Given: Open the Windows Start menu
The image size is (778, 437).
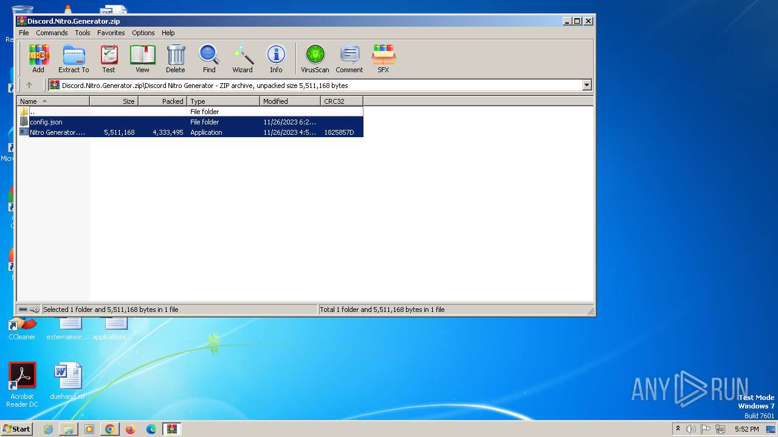Looking at the screenshot, I should point(17,429).
